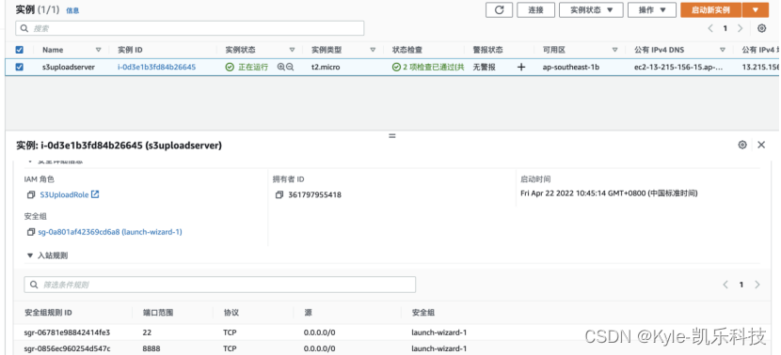Click the ec2-13-215-156-15 public DNS cell

click(x=678, y=67)
